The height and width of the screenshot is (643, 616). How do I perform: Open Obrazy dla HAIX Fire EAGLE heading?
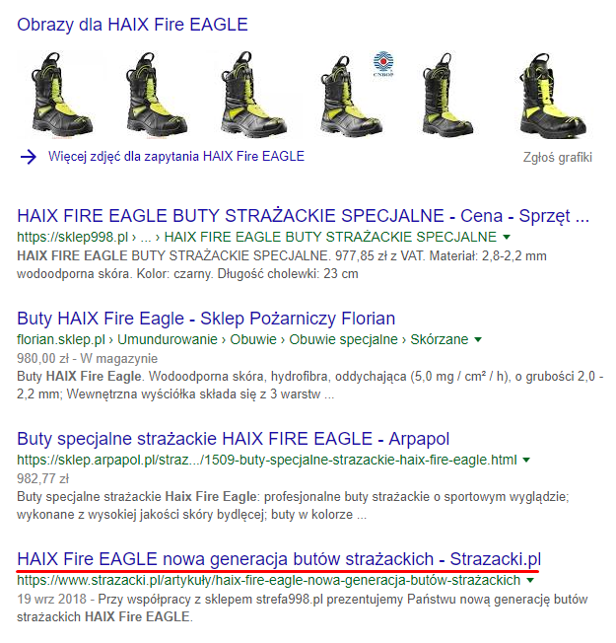[x=132, y=25]
